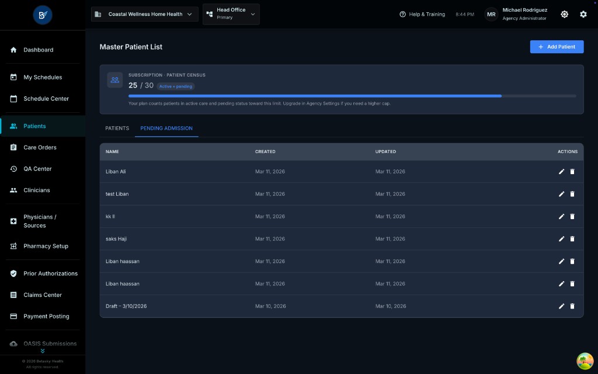598x374 pixels.
Task: Select the PENDING ADMISSION tab
Action: coord(166,128)
